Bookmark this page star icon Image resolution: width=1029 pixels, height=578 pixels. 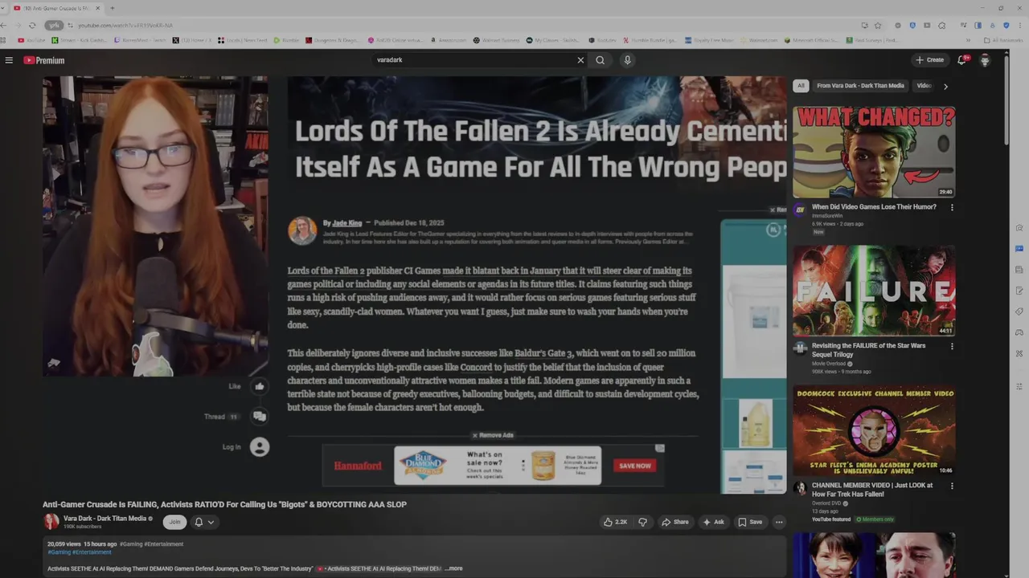point(878,25)
